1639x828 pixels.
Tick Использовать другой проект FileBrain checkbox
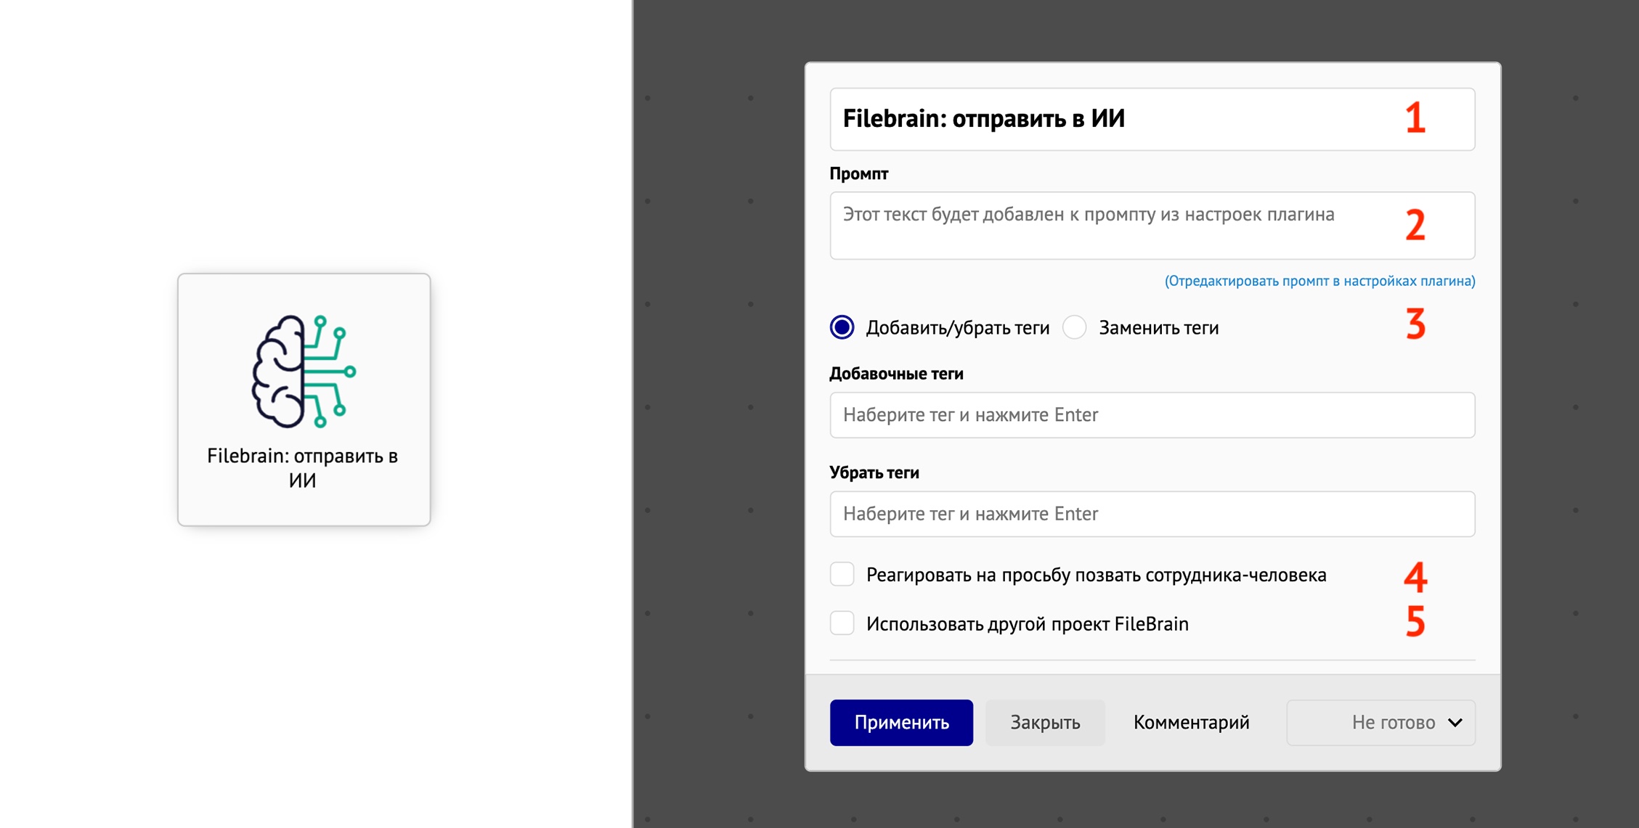[x=842, y=623]
